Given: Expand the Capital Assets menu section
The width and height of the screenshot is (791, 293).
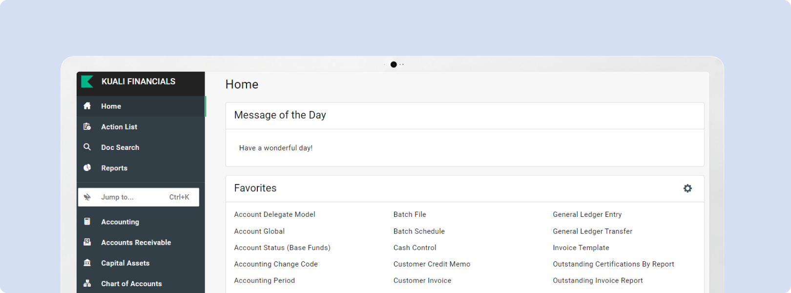Looking at the screenshot, I should (141, 263).
